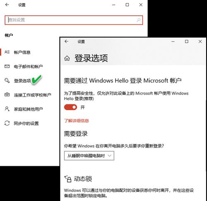This screenshot has width=207, height=201.
Task: Click the 查找设置 search field
Action: 74,20
